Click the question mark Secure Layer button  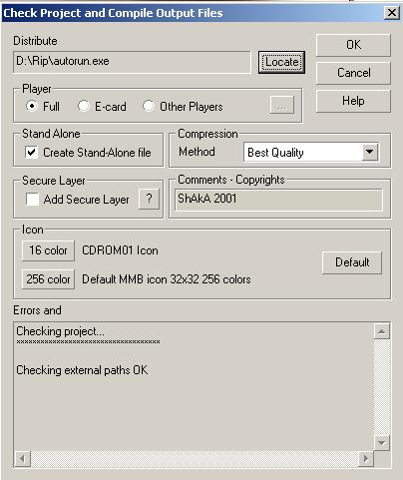click(x=149, y=199)
